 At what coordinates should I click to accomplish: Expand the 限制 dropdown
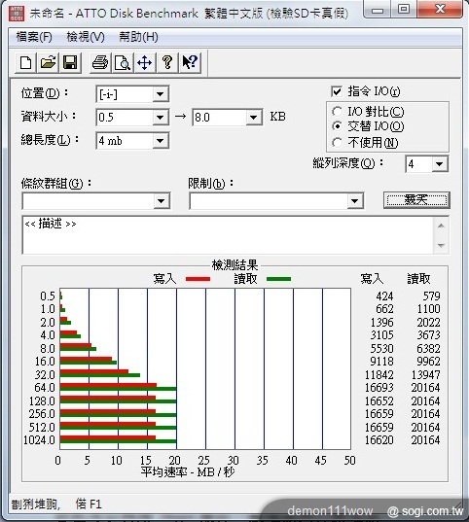click(354, 201)
